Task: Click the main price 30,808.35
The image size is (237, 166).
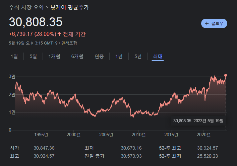Action: [x=36, y=22]
